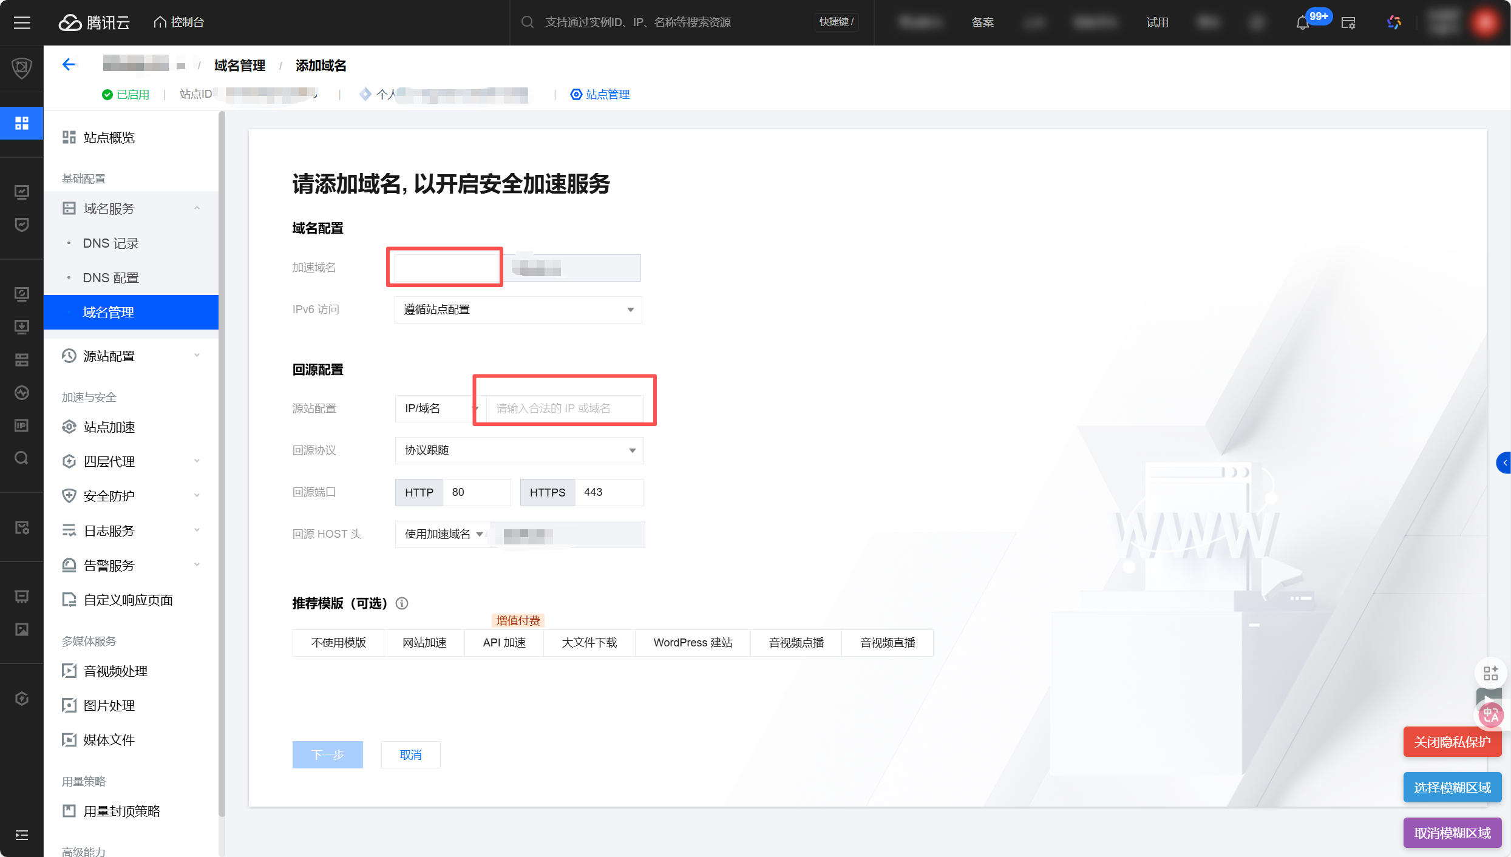Open the IPv6 访问 dropdown
The width and height of the screenshot is (1511, 857).
pyautogui.click(x=518, y=310)
